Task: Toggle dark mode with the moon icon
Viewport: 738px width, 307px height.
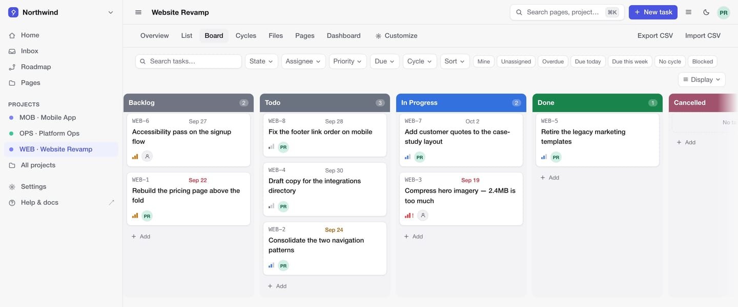Action: point(706,12)
